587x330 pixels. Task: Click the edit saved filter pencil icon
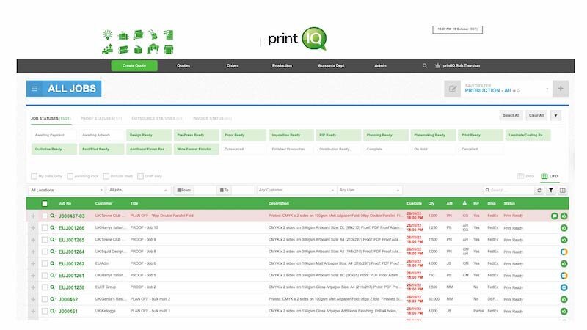(x=453, y=89)
